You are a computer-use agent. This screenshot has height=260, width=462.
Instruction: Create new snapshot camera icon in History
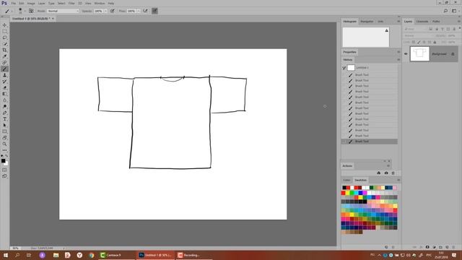pyautogui.click(x=386, y=173)
